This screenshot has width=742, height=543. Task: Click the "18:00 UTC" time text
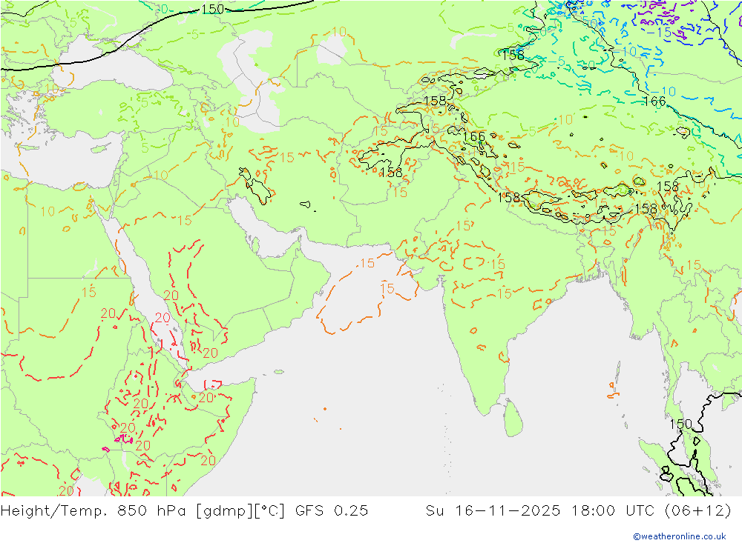(x=612, y=510)
